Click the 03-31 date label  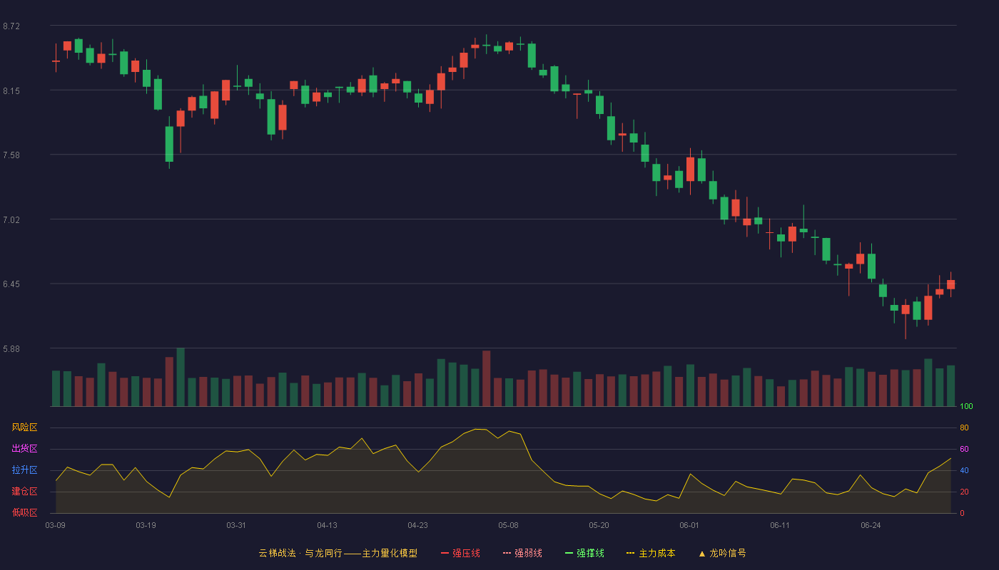[x=237, y=525]
